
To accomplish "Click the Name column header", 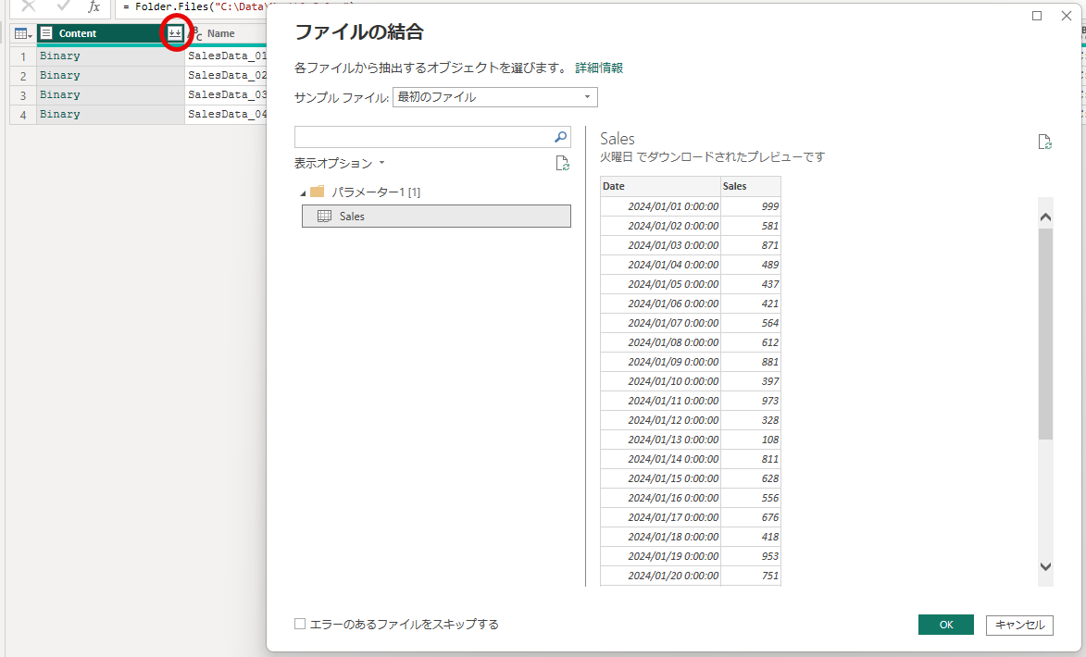I will (227, 33).
